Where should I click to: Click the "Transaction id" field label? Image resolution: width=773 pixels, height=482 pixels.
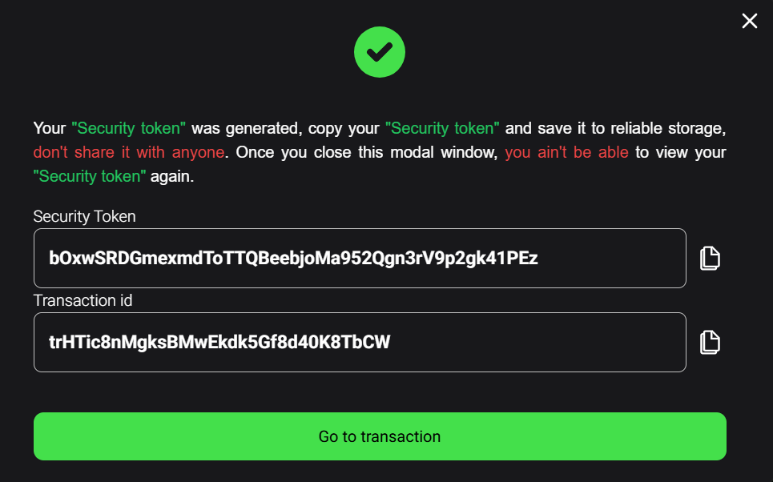click(83, 300)
